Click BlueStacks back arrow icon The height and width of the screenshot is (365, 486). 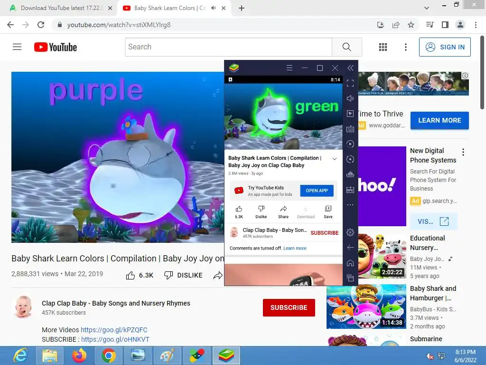pyautogui.click(x=350, y=247)
